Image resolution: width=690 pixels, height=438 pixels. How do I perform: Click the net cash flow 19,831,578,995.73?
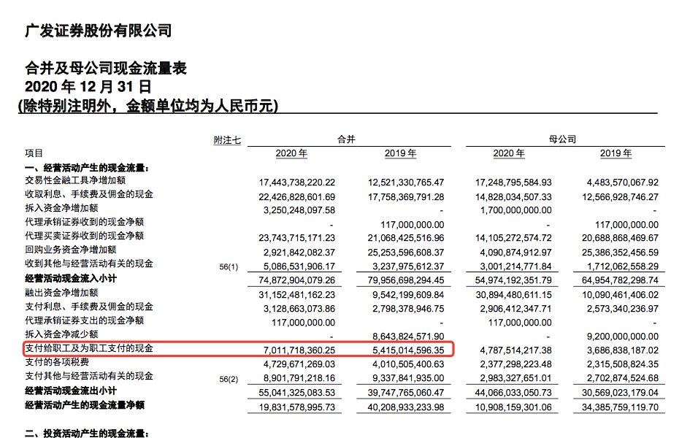coord(297,407)
